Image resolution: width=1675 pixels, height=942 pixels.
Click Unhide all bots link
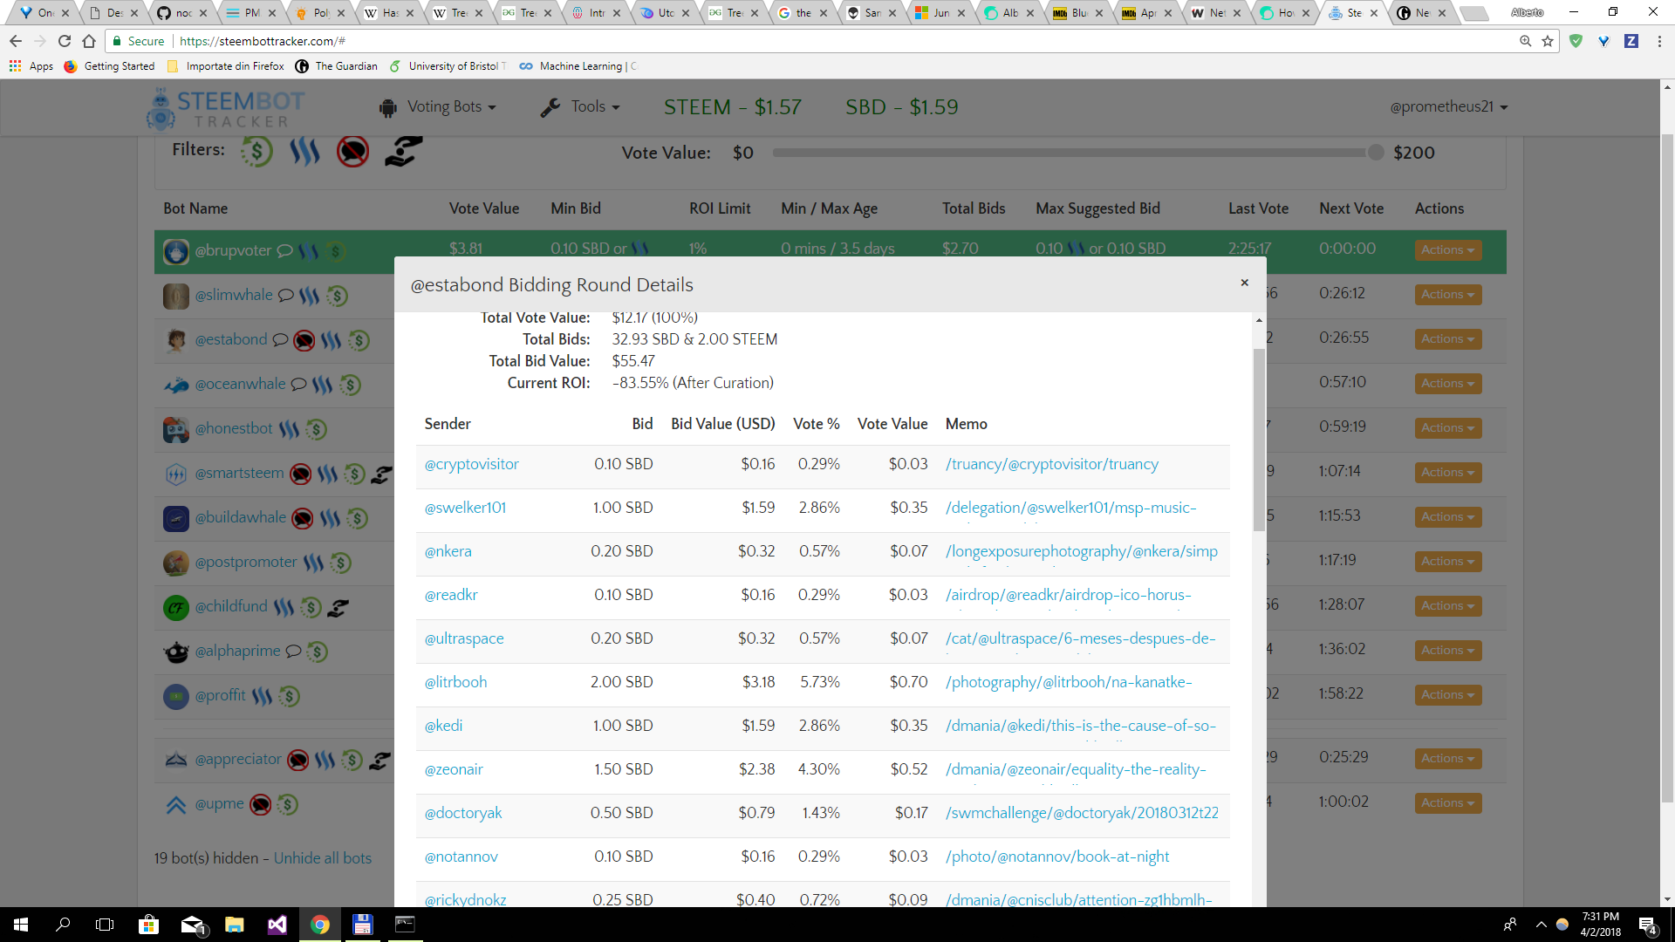tap(323, 858)
